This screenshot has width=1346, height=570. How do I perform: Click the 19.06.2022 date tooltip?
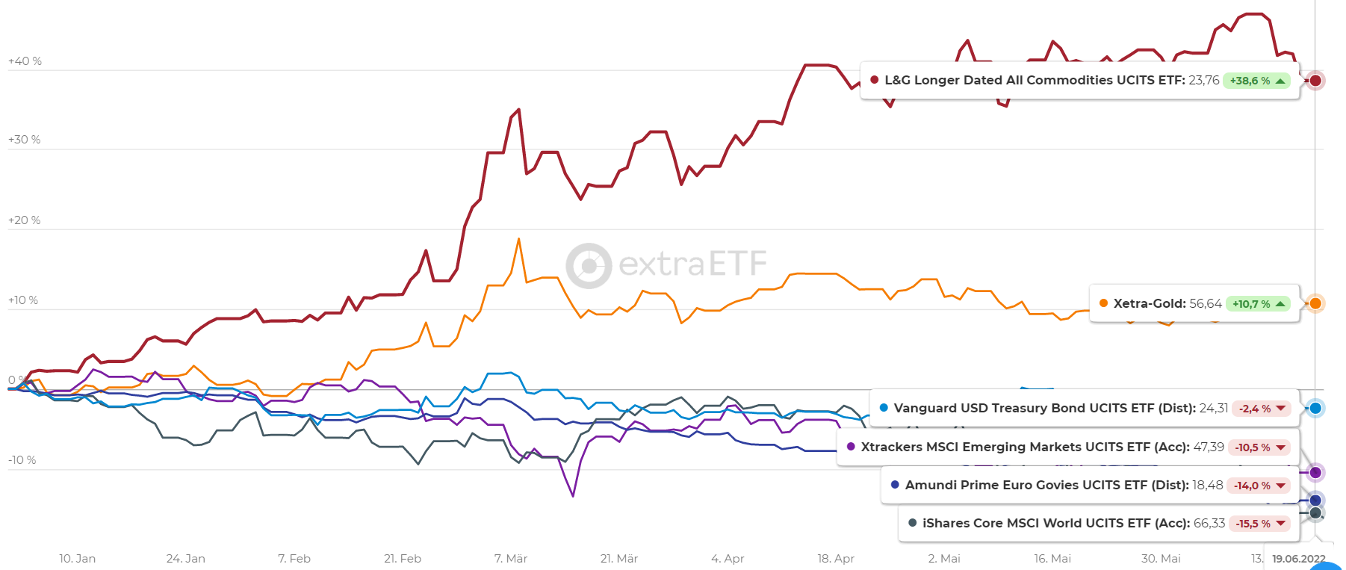point(1298,559)
